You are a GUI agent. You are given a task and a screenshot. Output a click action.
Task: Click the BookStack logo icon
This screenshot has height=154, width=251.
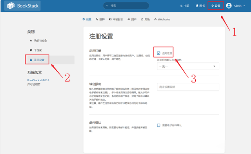(11, 6)
